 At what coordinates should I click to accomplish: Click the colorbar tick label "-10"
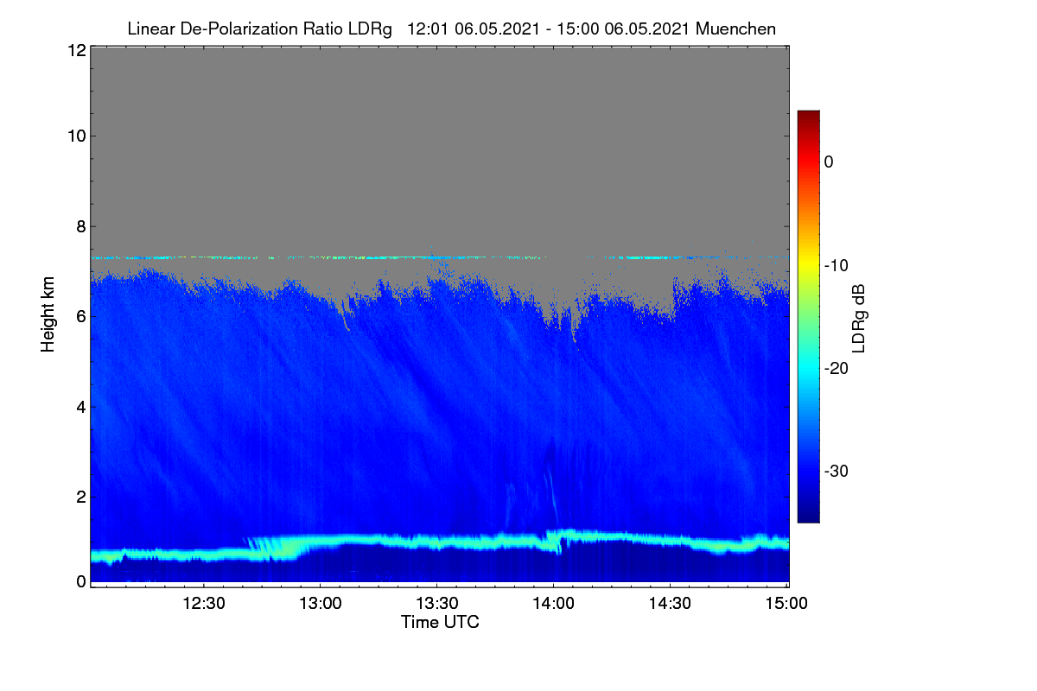coord(837,265)
